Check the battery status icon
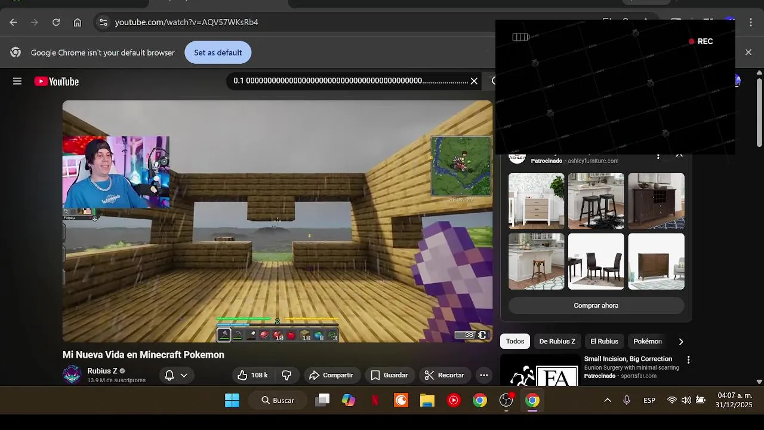 click(x=701, y=400)
